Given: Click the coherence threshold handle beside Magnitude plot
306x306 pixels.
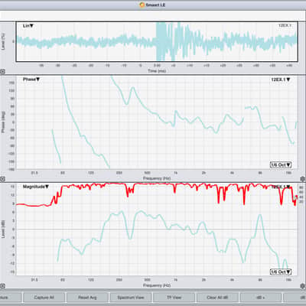Looking at the screenshot, I should (x=295, y=197).
